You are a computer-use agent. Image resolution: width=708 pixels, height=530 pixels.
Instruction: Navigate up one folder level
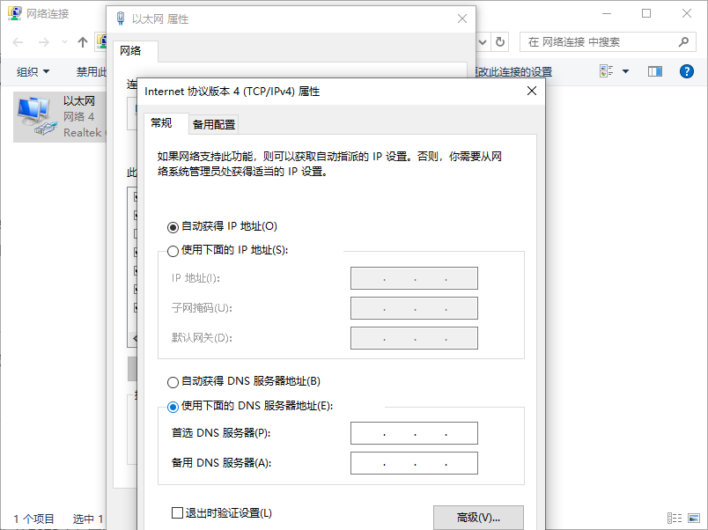[x=82, y=41]
